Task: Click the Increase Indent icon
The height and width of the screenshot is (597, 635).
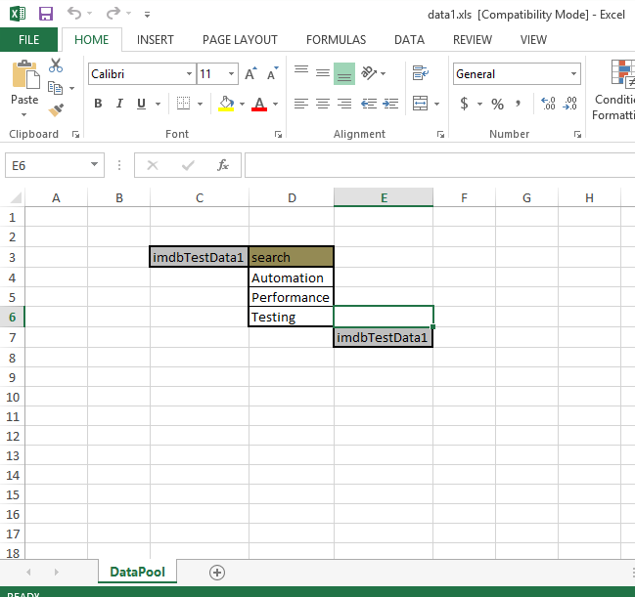Action: click(x=390, y=104)
